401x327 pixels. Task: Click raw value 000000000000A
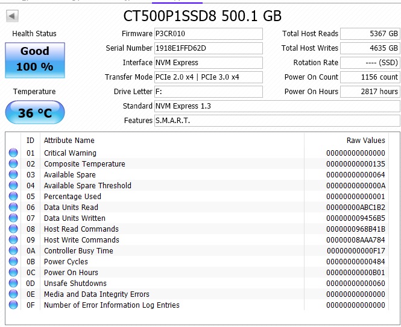(356, 185)
